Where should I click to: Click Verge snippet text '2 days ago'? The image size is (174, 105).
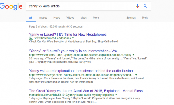pos(36,78)
